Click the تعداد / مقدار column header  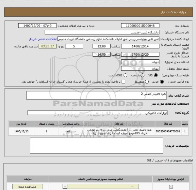pyautogui.click(x=46, y=124)
